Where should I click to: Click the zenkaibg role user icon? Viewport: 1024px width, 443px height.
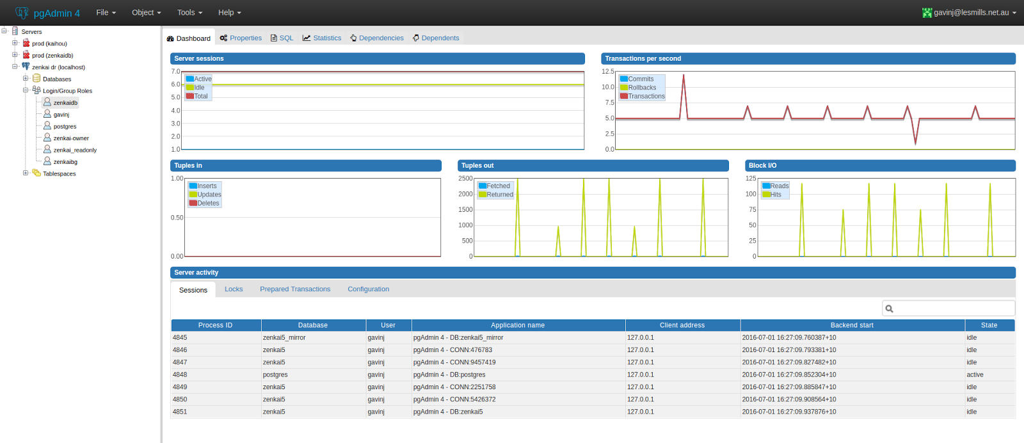pos(47,161)
